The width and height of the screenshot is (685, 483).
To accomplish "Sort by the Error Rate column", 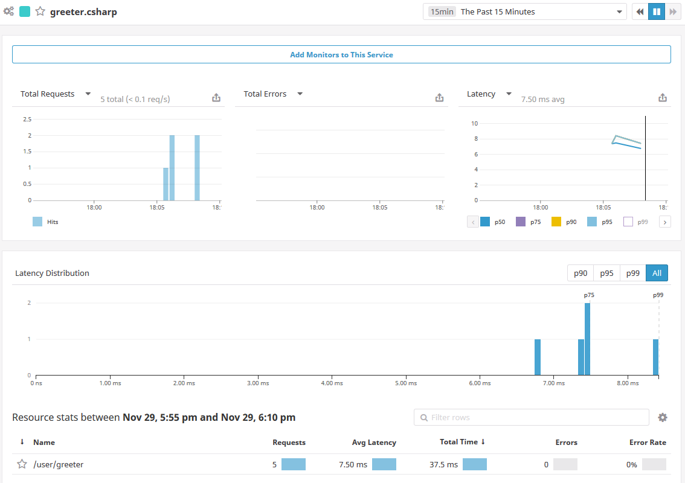I will coord(648,443).
